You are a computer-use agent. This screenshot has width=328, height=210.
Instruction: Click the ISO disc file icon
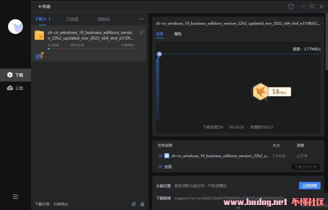pos(167,156)
